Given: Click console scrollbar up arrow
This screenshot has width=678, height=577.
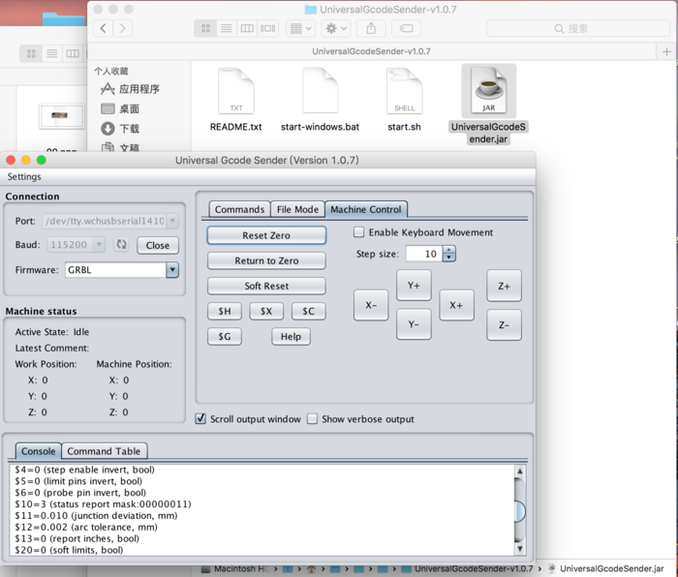Looking at the screenshot, I should 520,471.
